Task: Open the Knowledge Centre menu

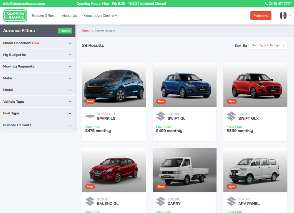Action: click(100, 16)
